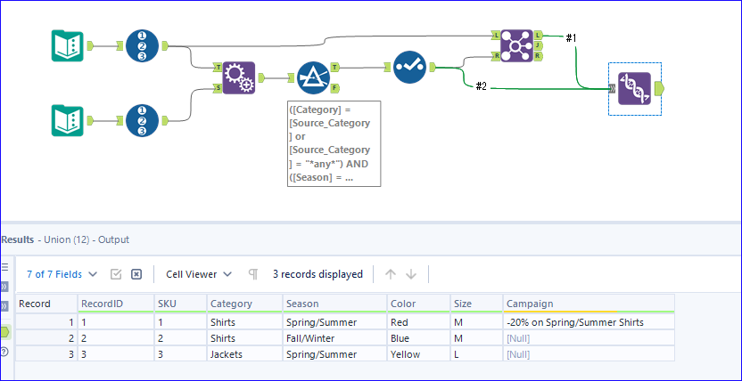The width and height of the screenshot is (742, 381).
Task: Click the 'Fall/Winter' season cell
Action: [334, 338]
